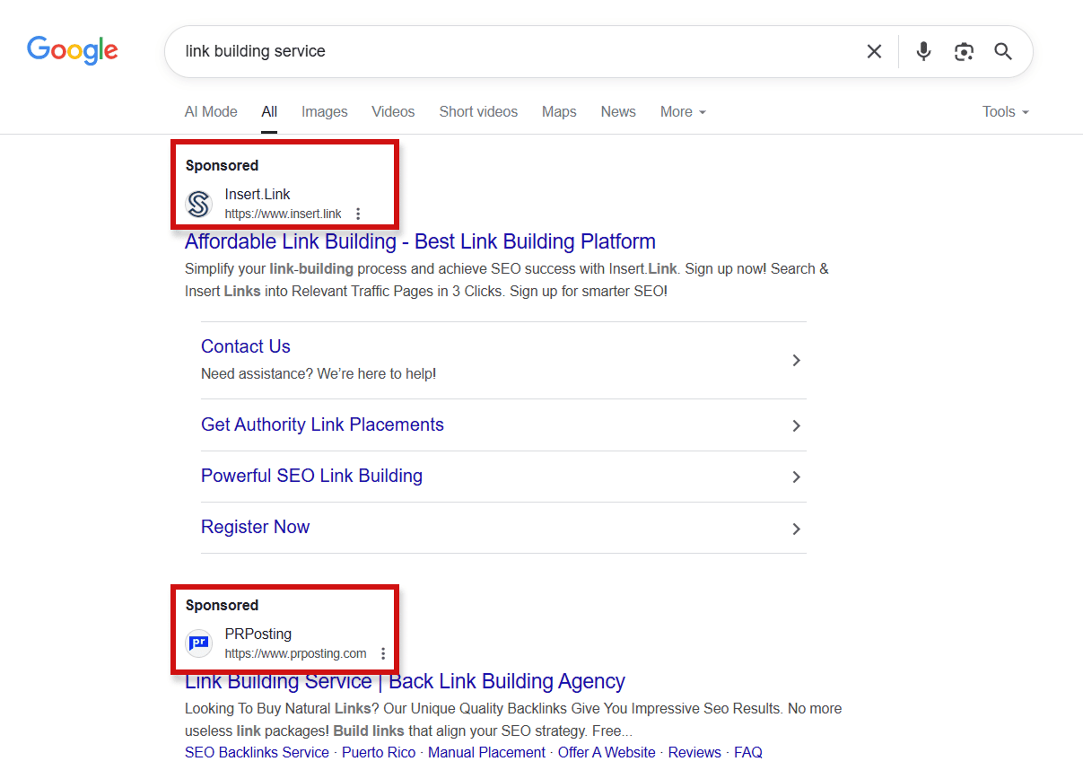Open the Tools dropdown

point(1005,112)
